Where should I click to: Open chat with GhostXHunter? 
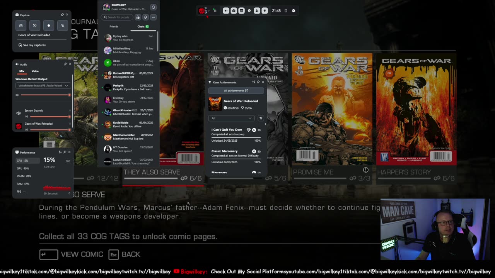pyautogui.click(x=128, y=112)
